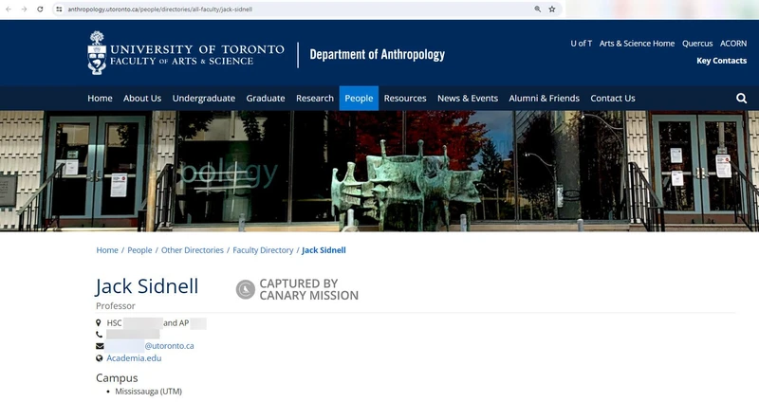The image size is (759, 402).
Task: Click the Campus heading
Action: point(117,377)
